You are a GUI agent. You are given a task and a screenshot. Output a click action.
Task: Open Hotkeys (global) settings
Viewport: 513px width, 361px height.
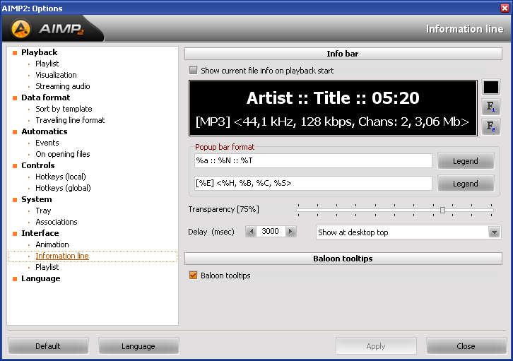pyautogui.click(x=63, y=188)
